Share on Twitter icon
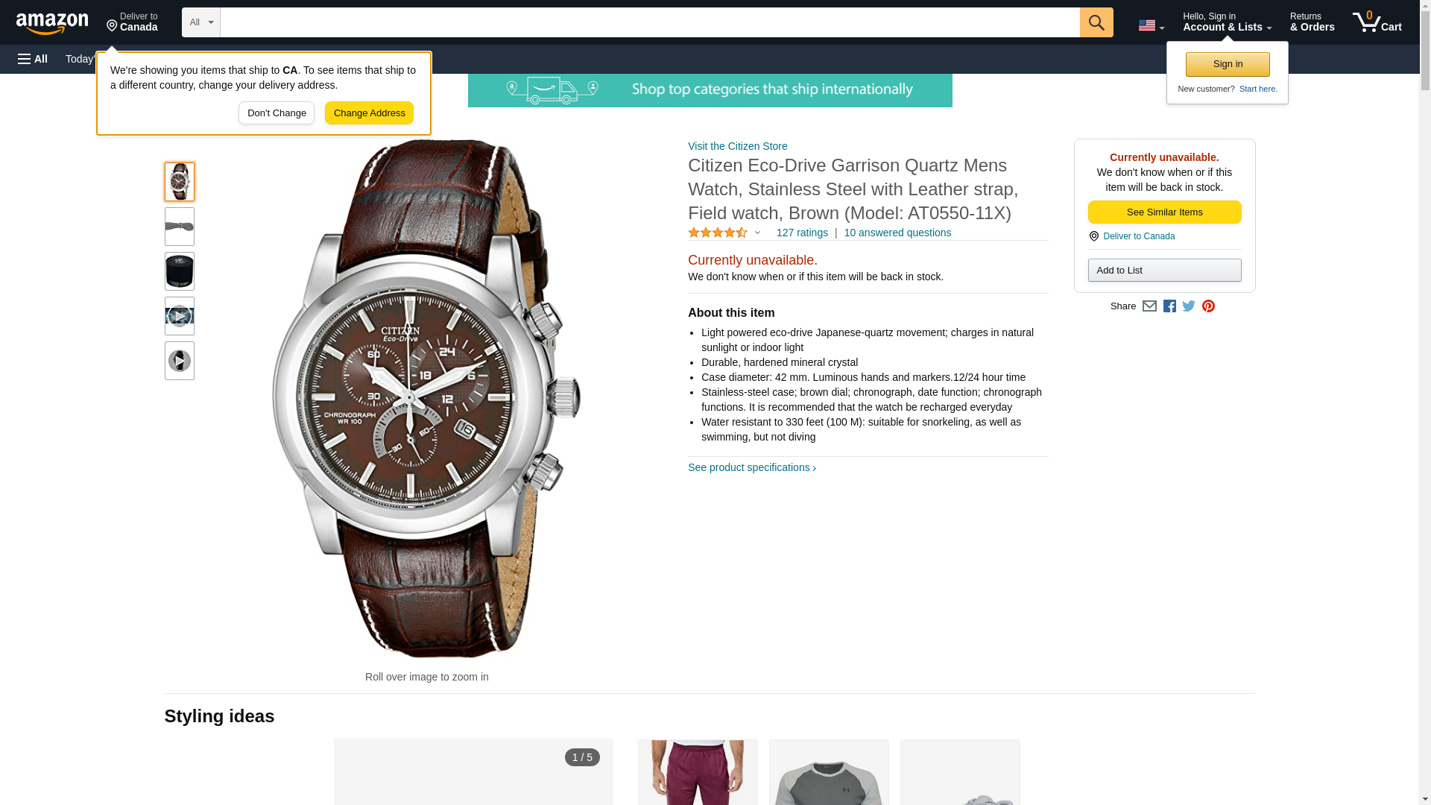1431x805 pixels. [x=1188, y=306]
